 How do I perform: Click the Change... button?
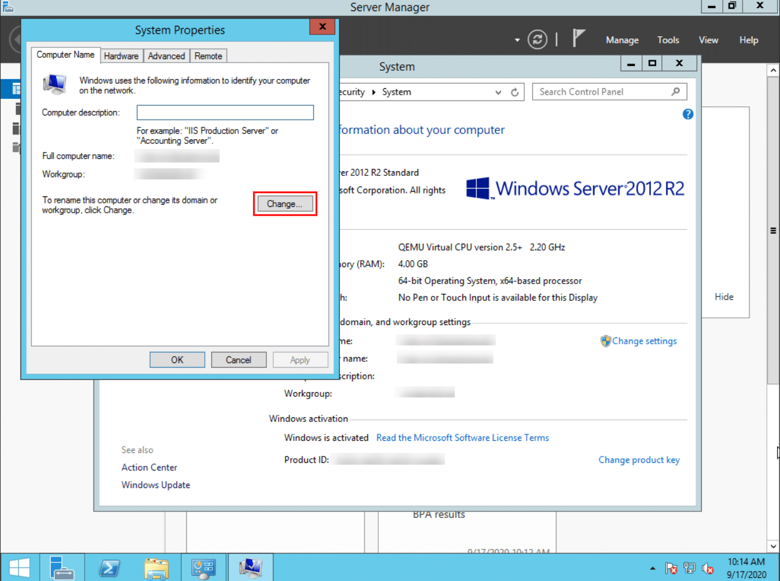pyautogui.click(x=285, y=204)
